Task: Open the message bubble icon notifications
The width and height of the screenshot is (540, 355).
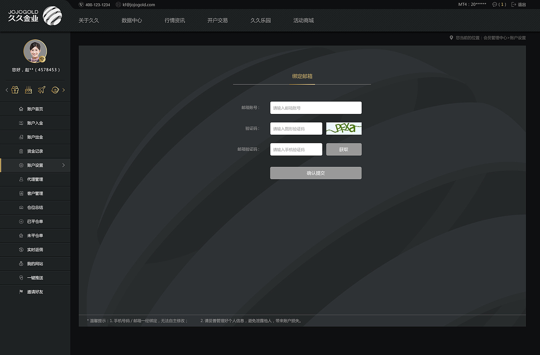Action: pos(494,5)
